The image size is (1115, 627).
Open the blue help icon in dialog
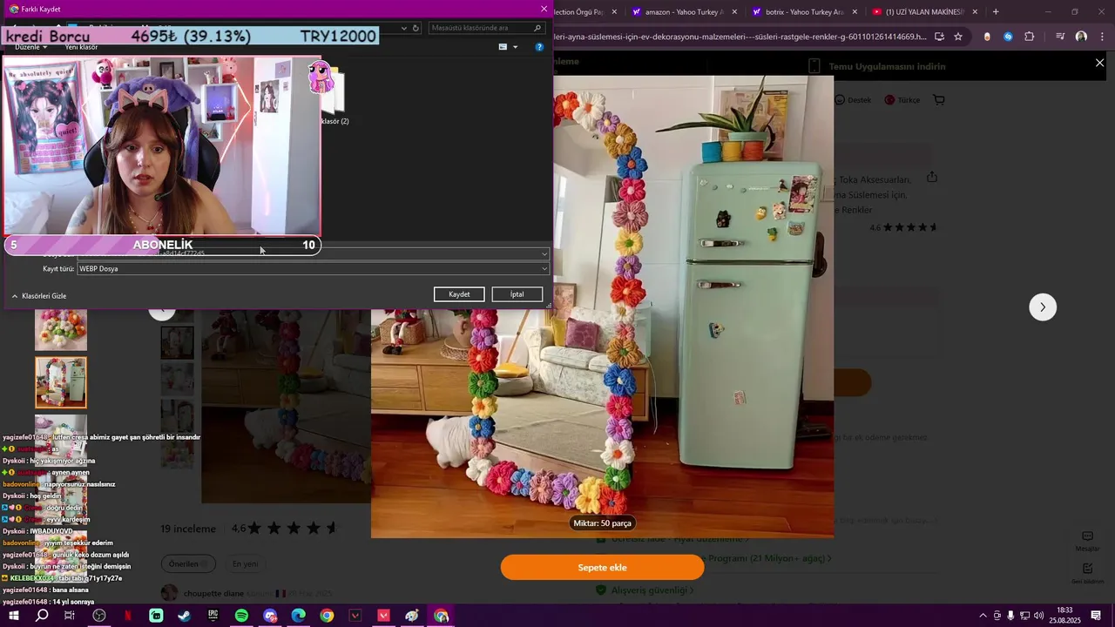(539, 47)
